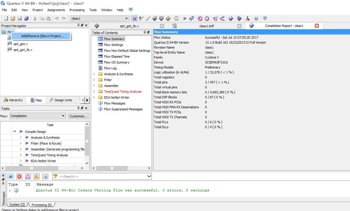Open the Processing menu
The image size is (350, 211).
pos(77,10)
